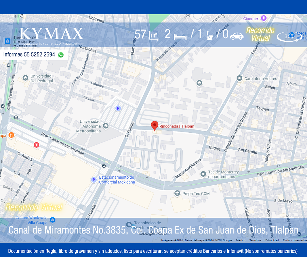The image size is (307, 257).
Task: Click the red Rinconadas Tlalpan map pin
Action: [154, 126]
